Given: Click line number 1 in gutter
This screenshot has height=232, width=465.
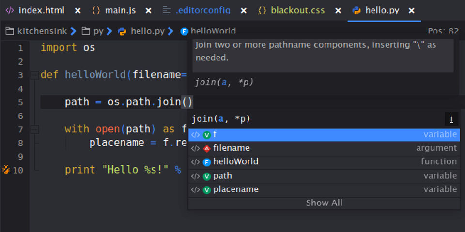Looking at the screenshot, I should coord(20,48).
